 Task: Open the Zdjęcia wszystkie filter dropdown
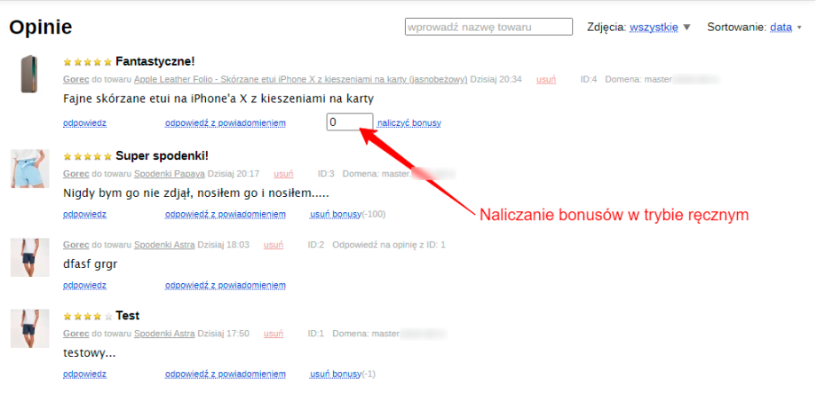659,28
